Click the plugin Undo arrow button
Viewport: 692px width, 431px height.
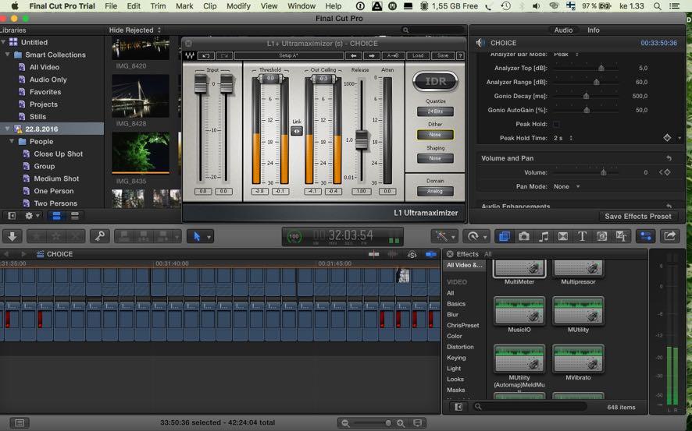(x=205, y=56)
